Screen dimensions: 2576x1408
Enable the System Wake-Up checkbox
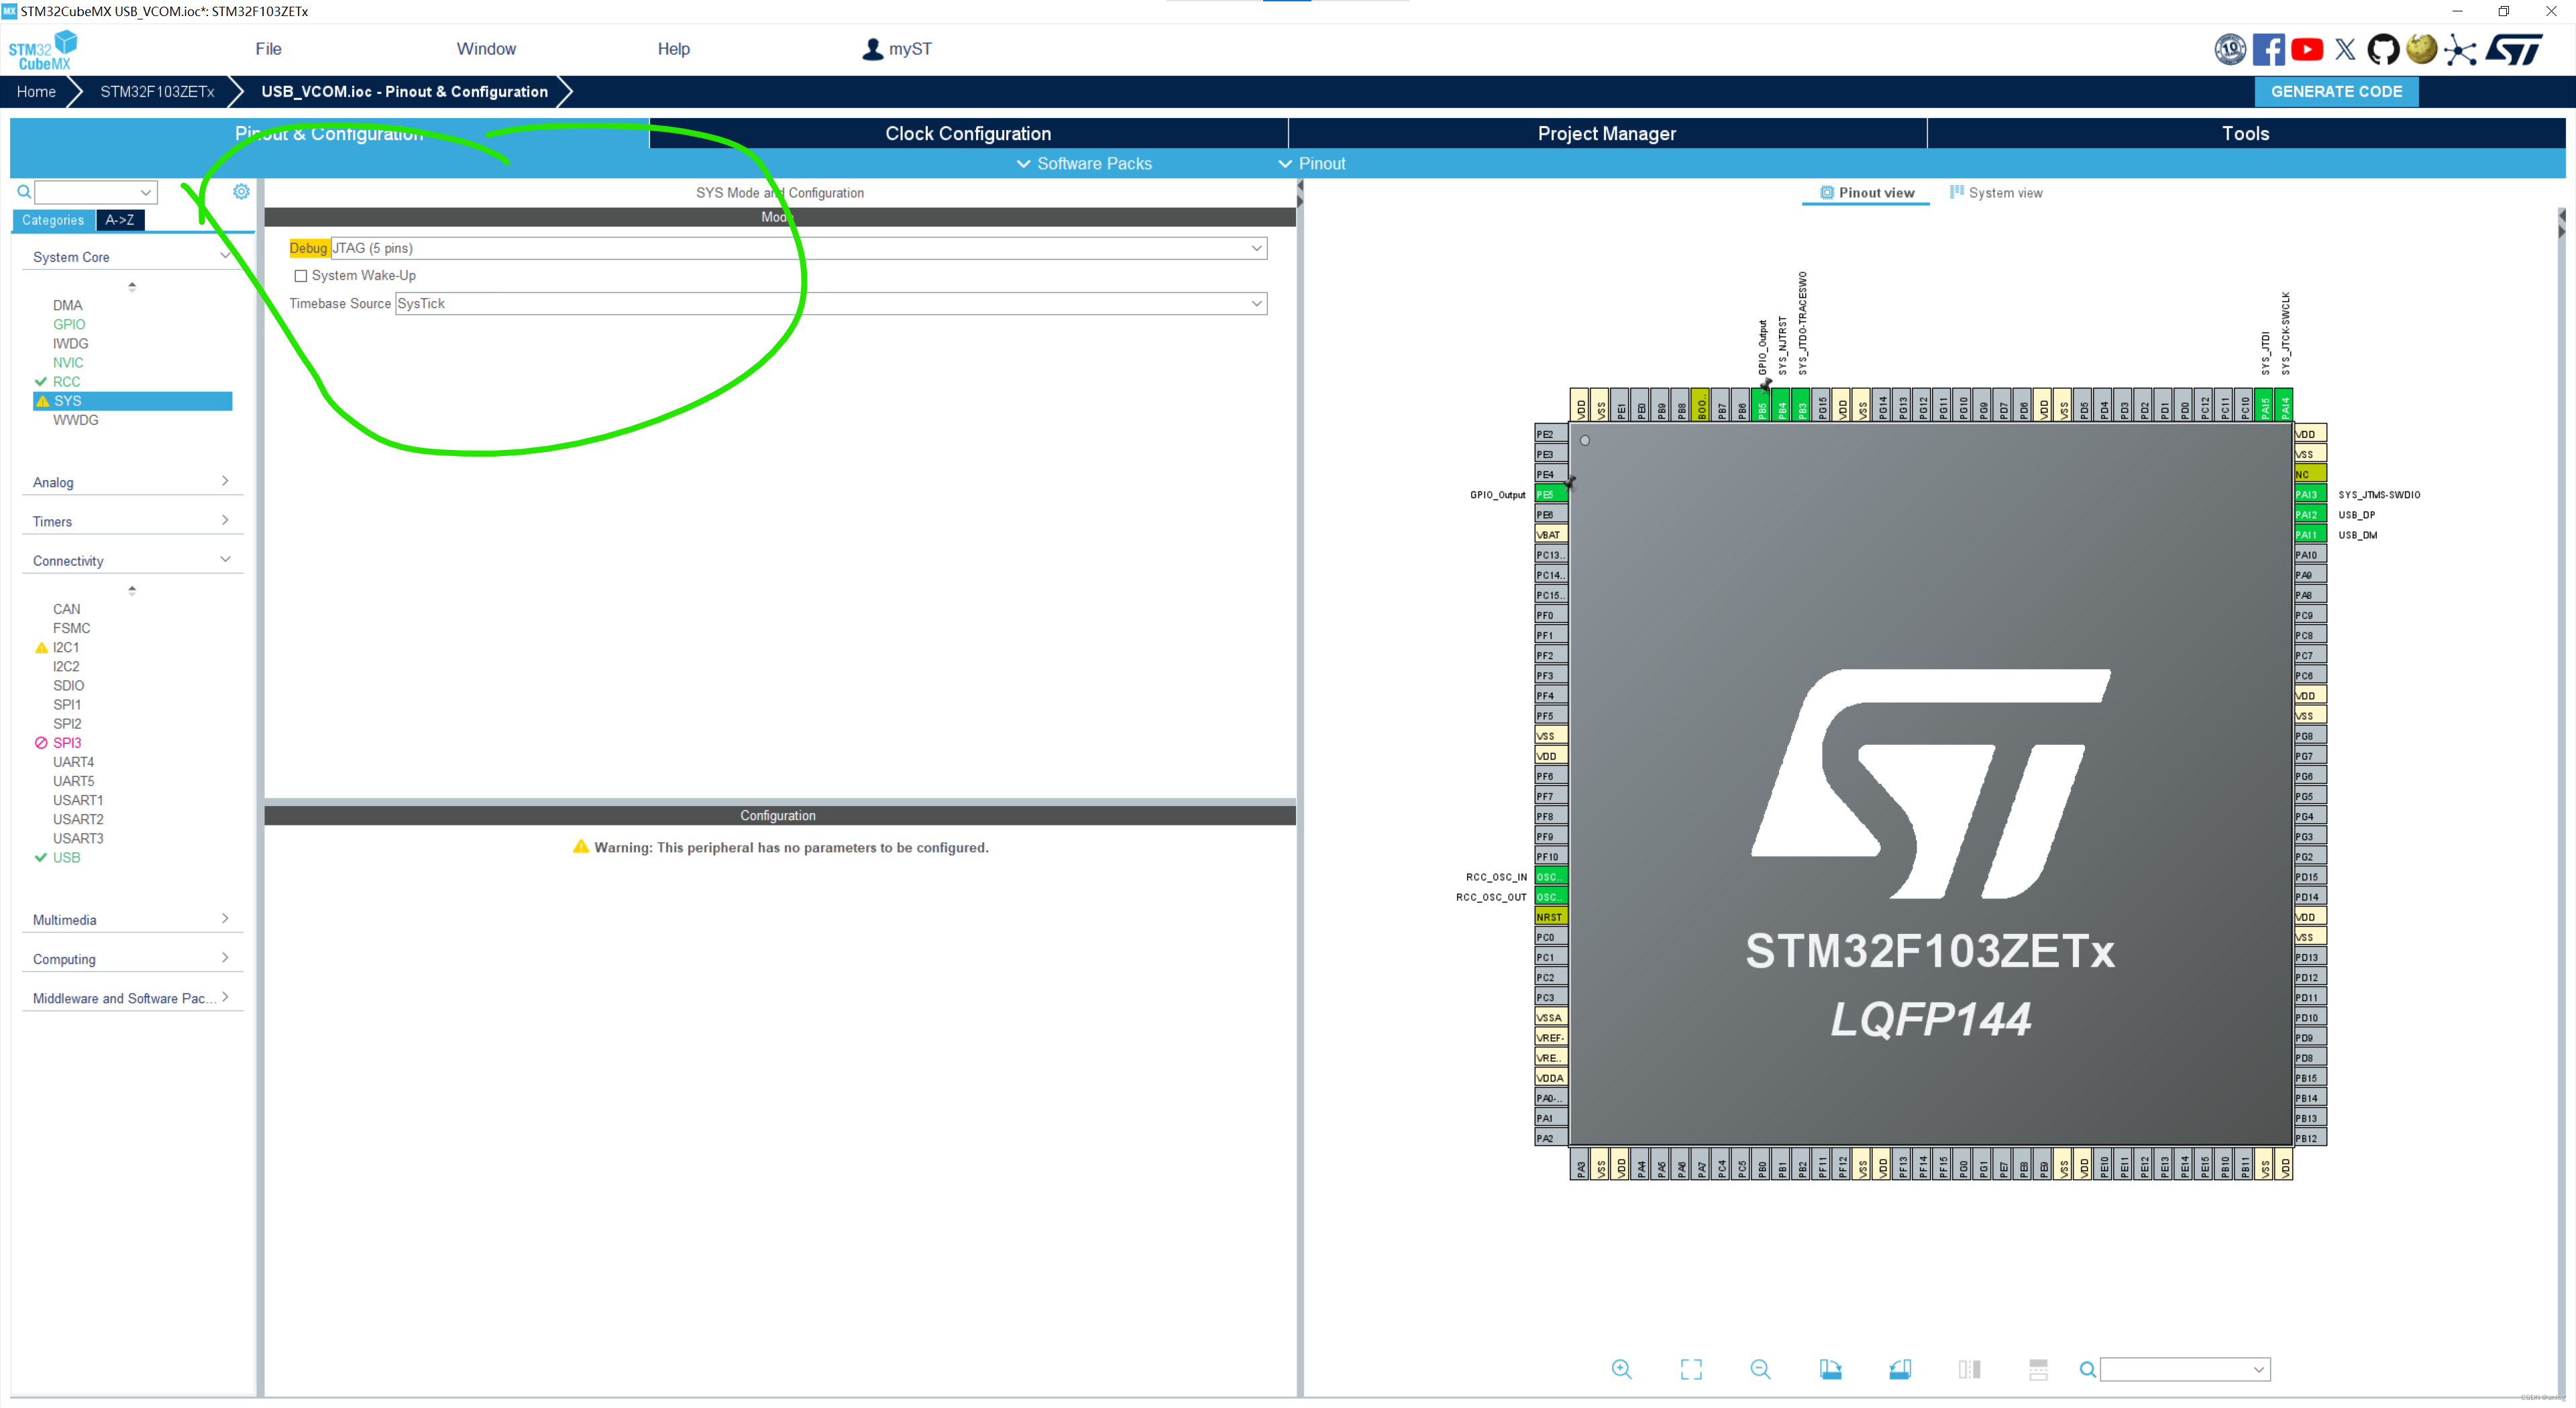click(301, 276)
